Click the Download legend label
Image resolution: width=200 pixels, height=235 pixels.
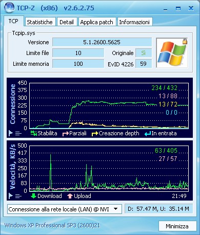coord(50,196)
